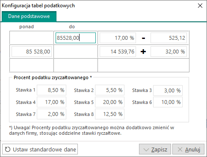Viewport: 207px width, 157px height.
Task: Select the 'ponad' field with 85 528,00
Action: click(32, 52)
